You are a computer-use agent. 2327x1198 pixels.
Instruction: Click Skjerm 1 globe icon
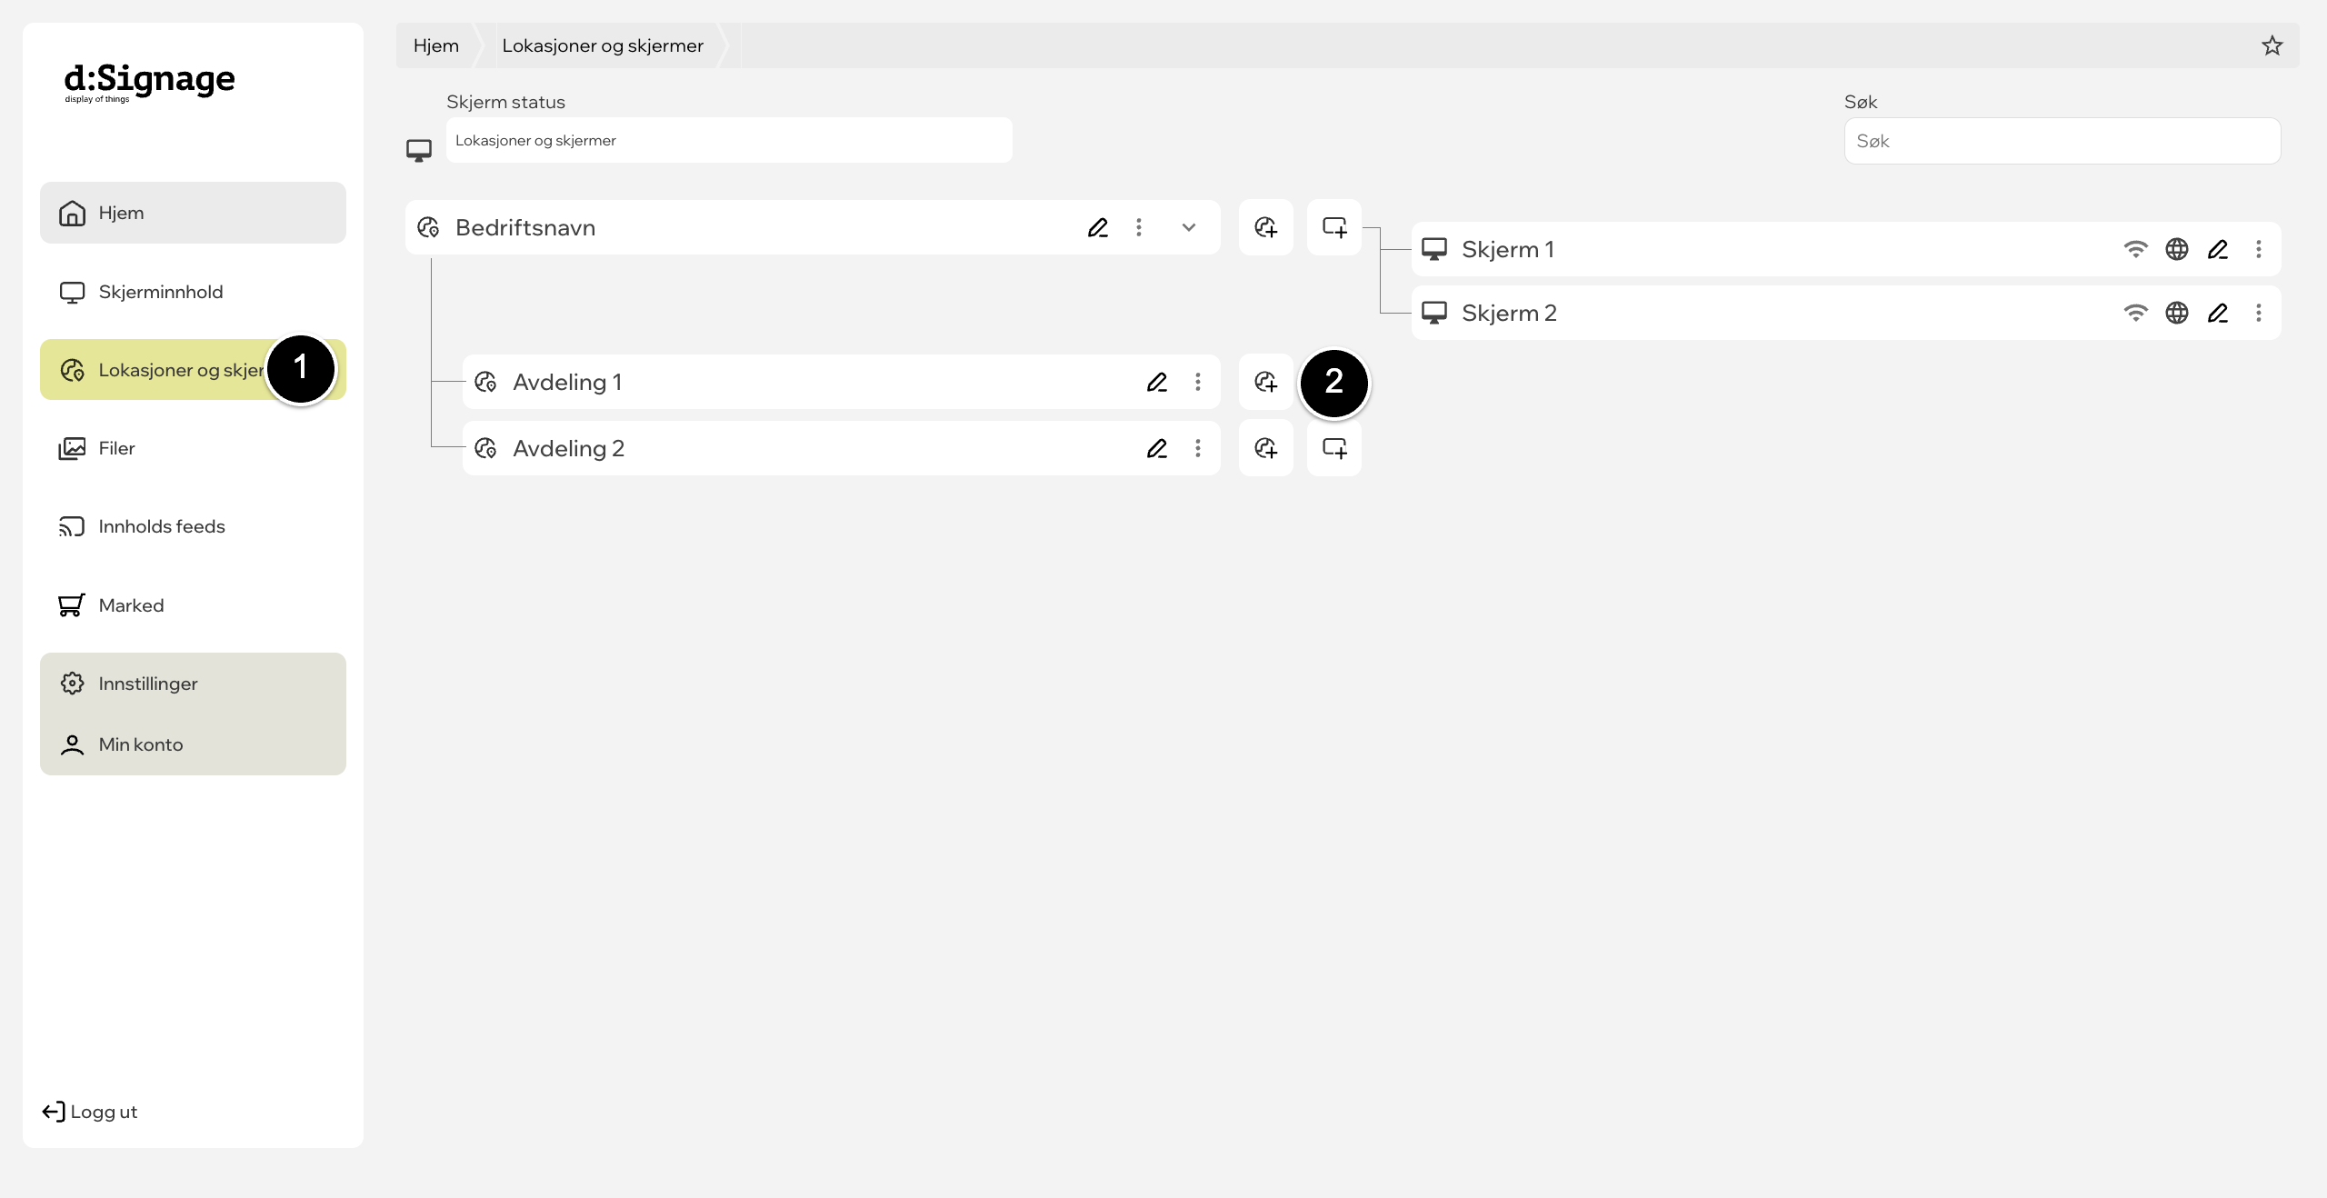(x=2177, y=249)
